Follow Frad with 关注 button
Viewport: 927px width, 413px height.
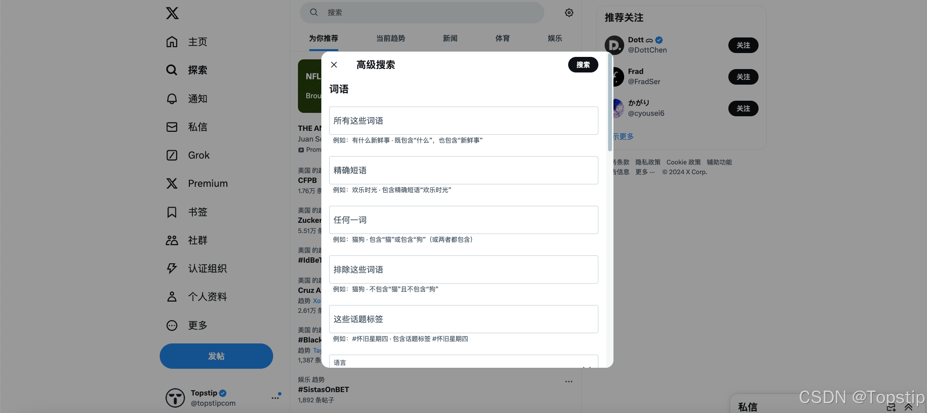(x=743, y=77)
